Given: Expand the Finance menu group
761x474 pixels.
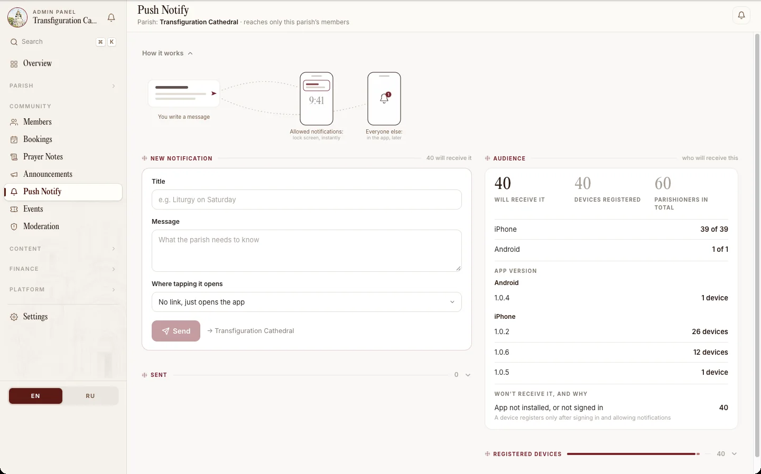Looking at the screenshot, I should pyautogui.click(x=63, y=269).
